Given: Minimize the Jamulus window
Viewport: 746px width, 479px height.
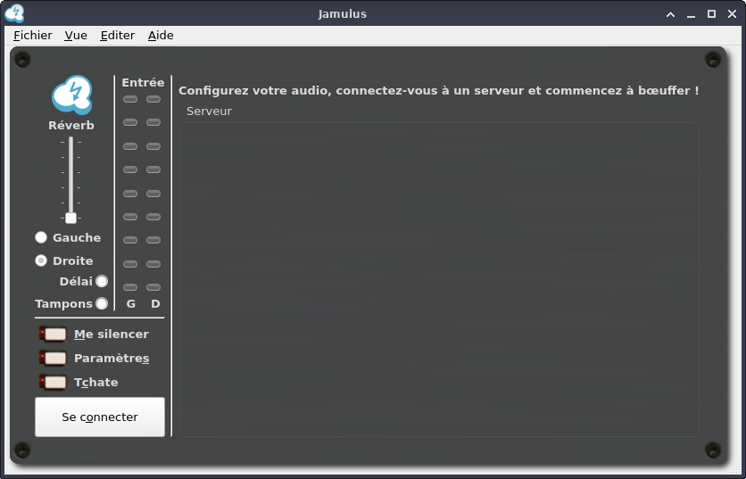Looking at the screenshot, I should click(691, 15).
